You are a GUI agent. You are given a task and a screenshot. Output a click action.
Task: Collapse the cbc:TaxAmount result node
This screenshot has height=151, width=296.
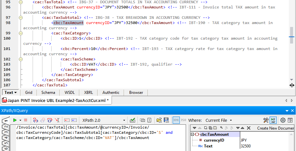[x=192, y=134]
